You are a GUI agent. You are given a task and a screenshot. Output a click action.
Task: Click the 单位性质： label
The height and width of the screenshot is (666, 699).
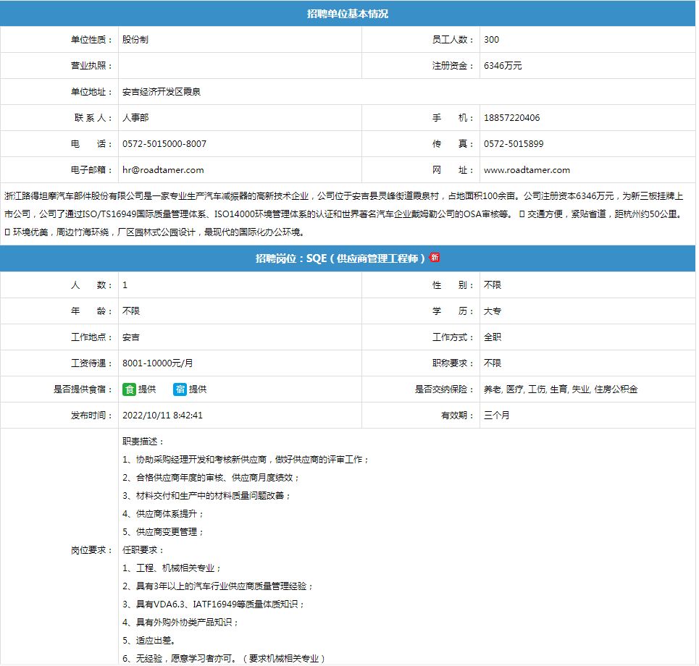pyautogui.click(x=92, y=40)
